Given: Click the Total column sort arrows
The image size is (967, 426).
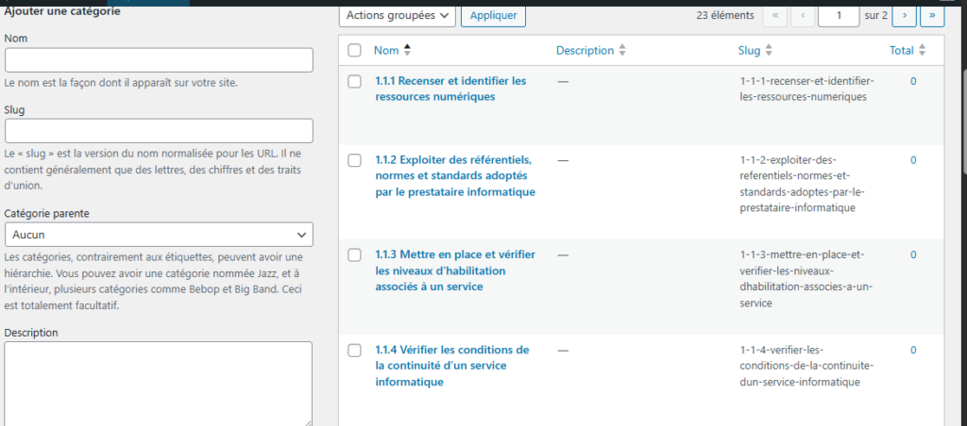Looking at the screenshot, I should 923,51.
